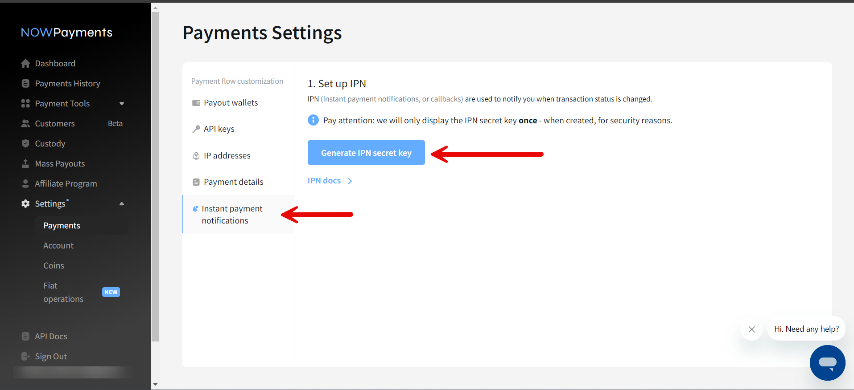Open the chat support bubble icon
854x390 pixels.
click(827, 362)
